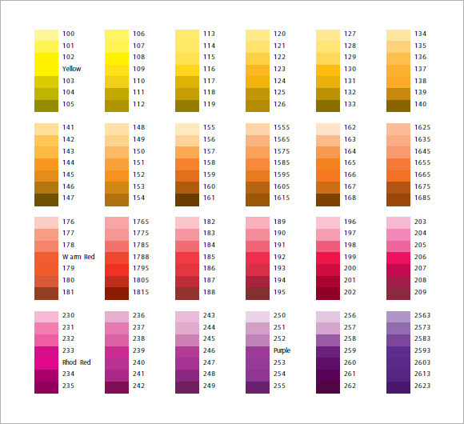Click the number label 127

[350, 34]
